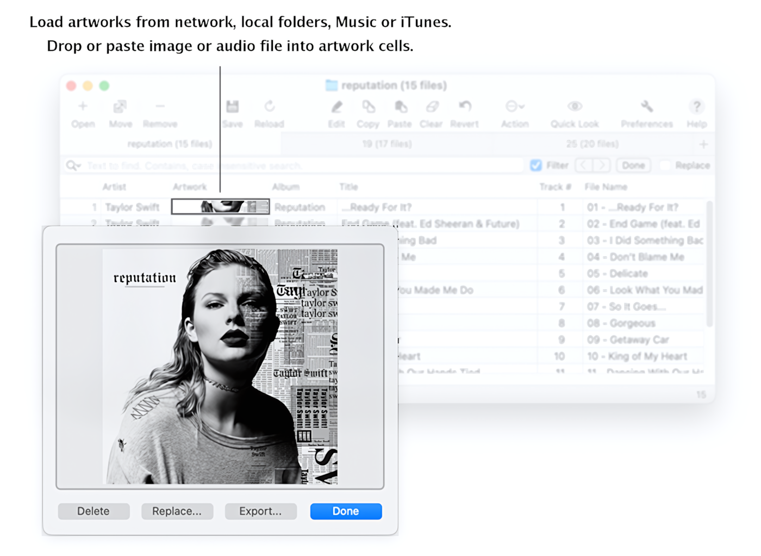Open Quick Look for the selected track

[x=574, y=113]
